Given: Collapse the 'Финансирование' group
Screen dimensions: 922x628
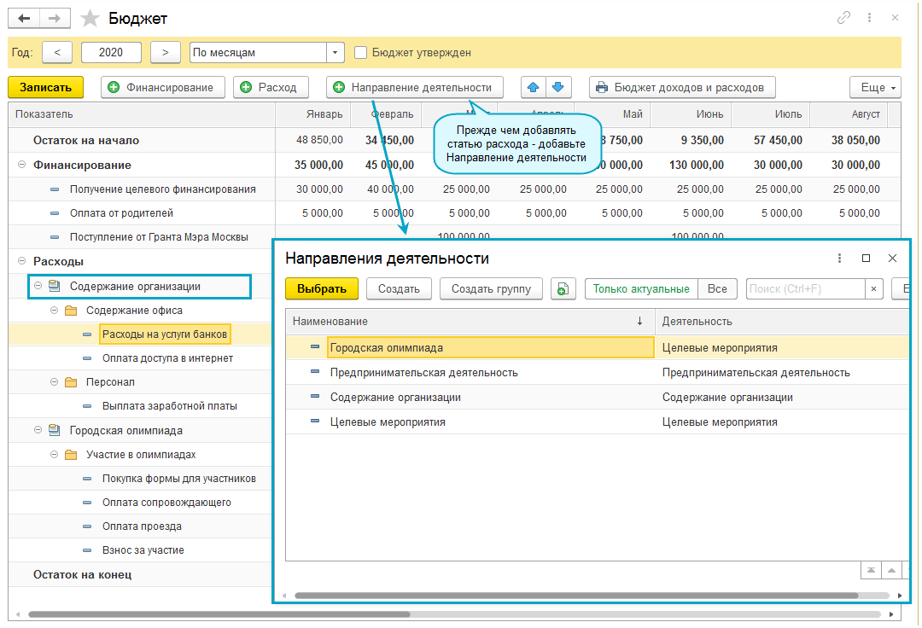Looking at the screenshot, I should 21,165.
